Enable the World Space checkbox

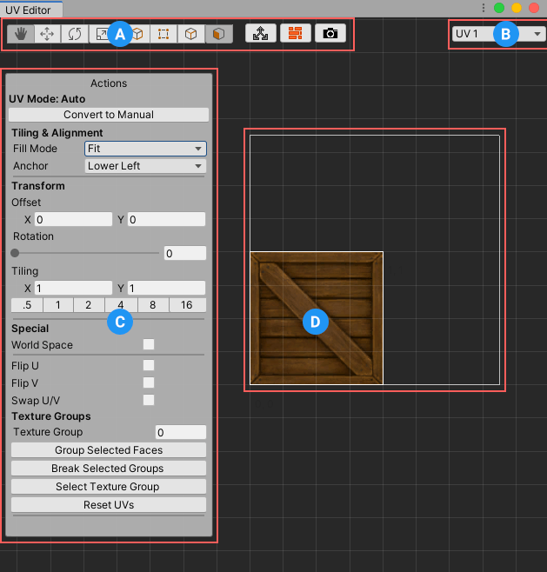coord(149,345)
